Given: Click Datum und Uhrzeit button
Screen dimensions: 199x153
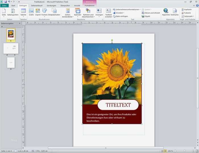Looking at the screenshot, I should tap(150, 13).
